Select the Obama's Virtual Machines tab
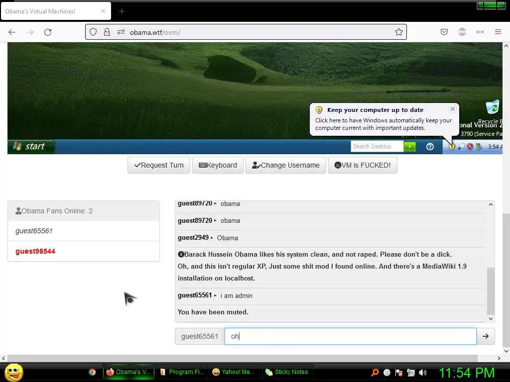The height and width of the screenshot is (382, 510). click(x=56, y=11)
